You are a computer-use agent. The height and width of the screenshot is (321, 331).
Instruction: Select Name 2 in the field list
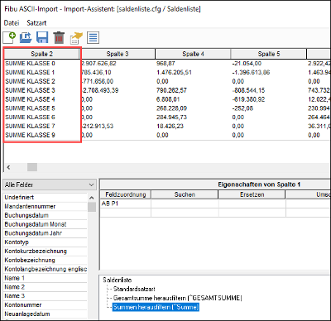(45, 287)
